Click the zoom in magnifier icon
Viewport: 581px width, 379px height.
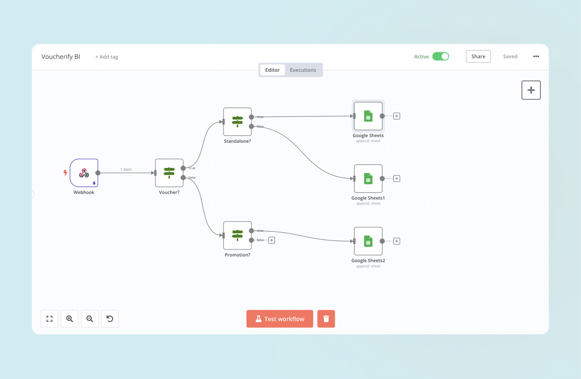pos(69,319)
